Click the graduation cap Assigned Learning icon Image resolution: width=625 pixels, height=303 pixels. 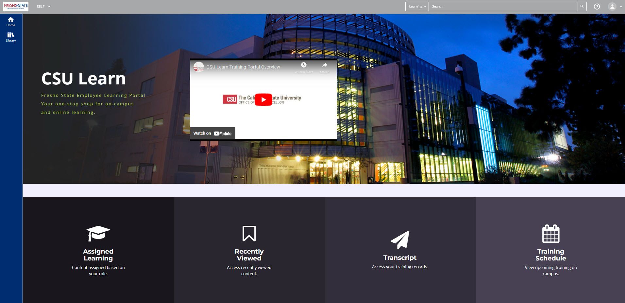(98, 234)
